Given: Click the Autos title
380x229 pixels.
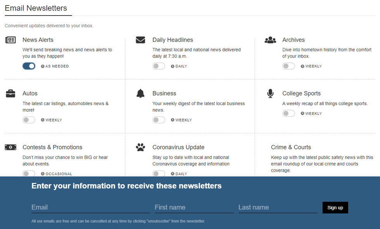Looking at the screenshot, I should (30, 94).
